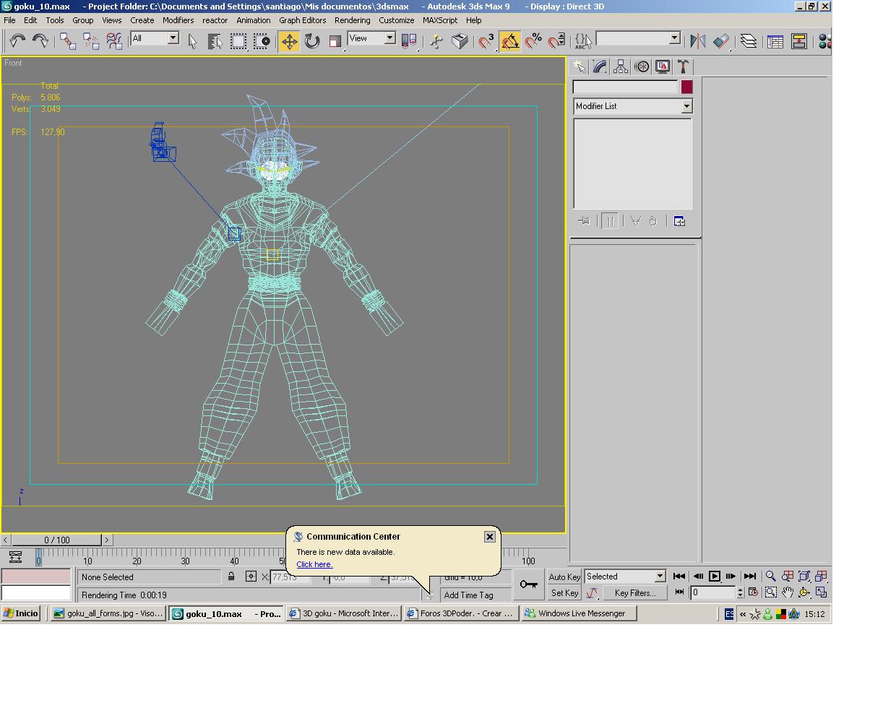Screen dimensions: 883x708
Task: Select the Pan View hand tool
Action: (788, 592)
